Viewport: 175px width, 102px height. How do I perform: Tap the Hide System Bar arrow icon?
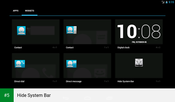tap(139, 63)
